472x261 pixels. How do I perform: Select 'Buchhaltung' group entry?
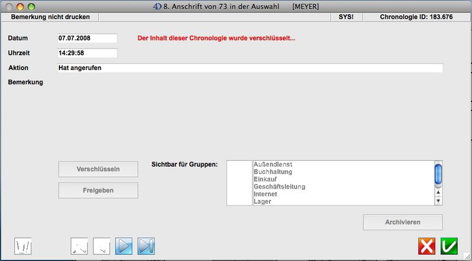tap(273, 172)
